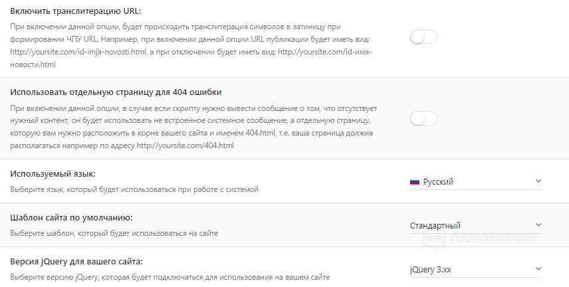Click the 'Стандартный' template value
The width and height of the screenshot is (569, 287).
point(435,225)
